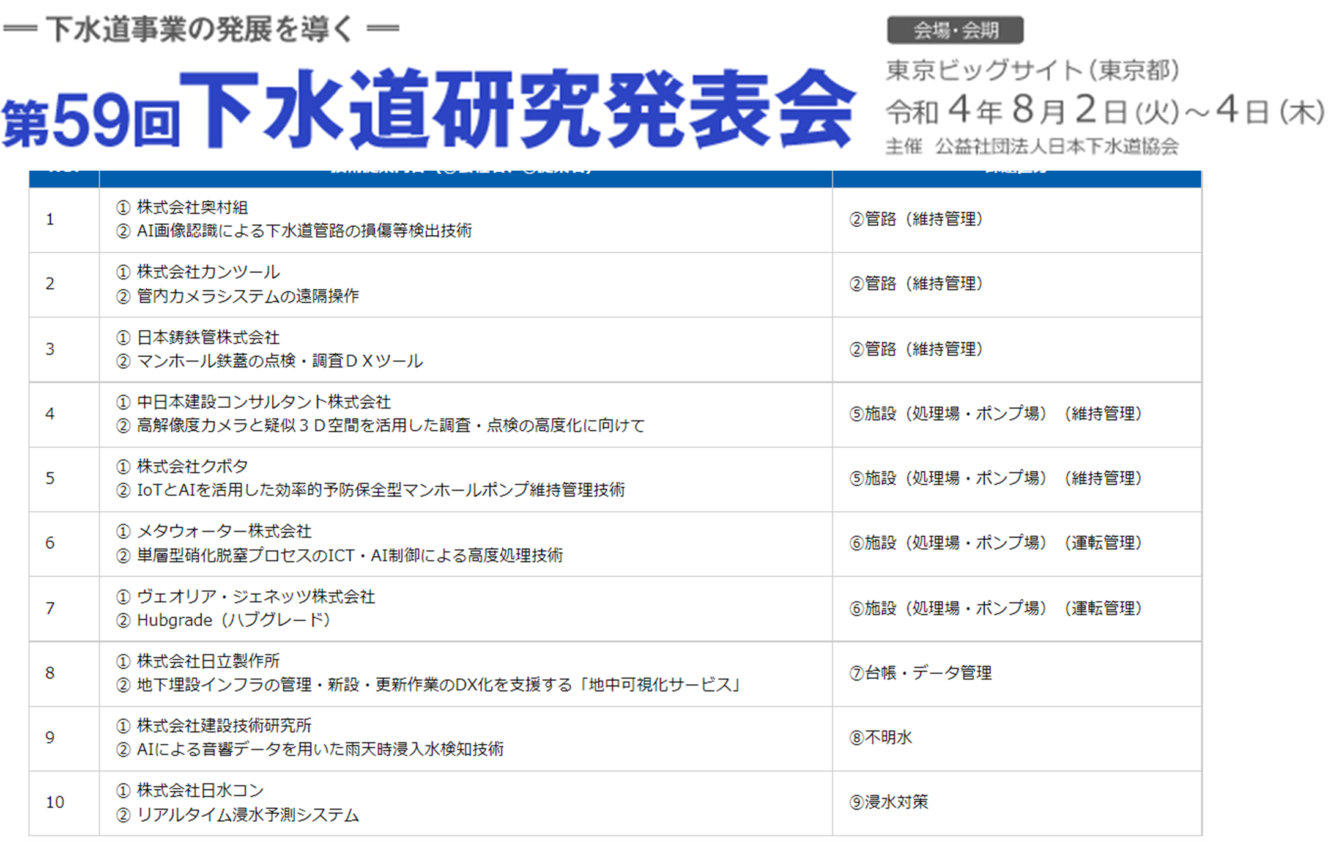Click Hubgrade (ハブグレード) proposal title
The image size is (1331, 842).
click(x=233, y=621)
